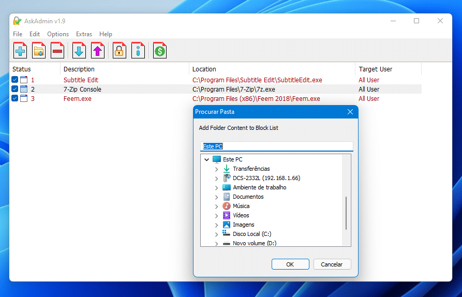Screen dimensions: 462x297
Task: Click the Vídeos film icon
Action: pos(226,215)
